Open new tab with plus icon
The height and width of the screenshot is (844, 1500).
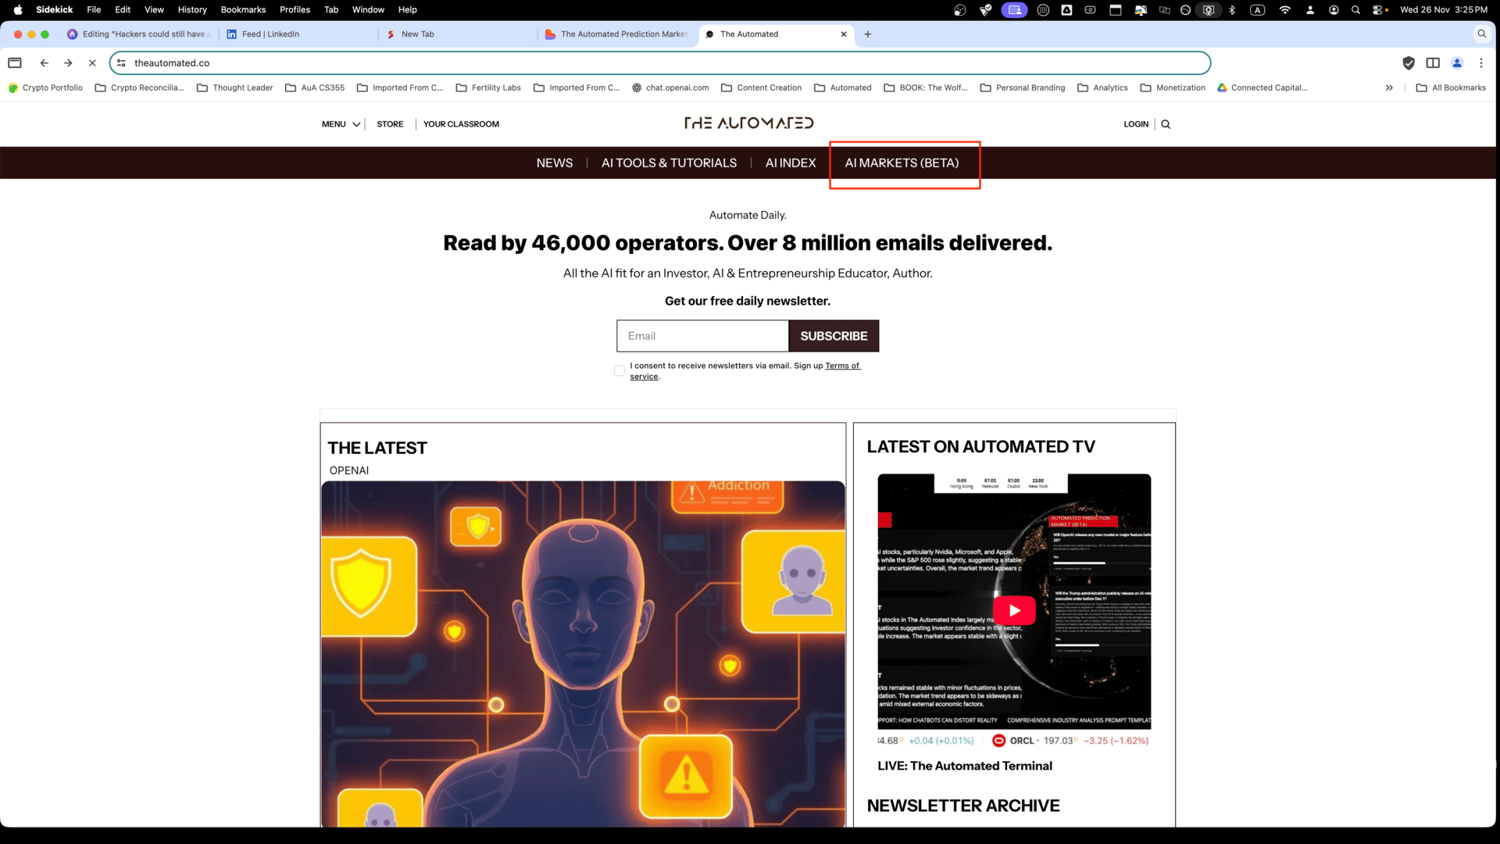pos(868,34)
